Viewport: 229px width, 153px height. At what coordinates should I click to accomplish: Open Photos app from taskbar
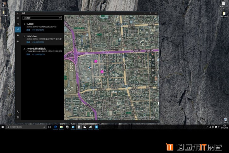[x=85, y=127]
